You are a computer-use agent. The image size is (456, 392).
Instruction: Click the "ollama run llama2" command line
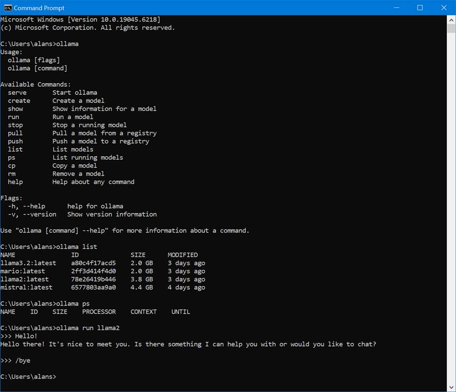point(88,328)
